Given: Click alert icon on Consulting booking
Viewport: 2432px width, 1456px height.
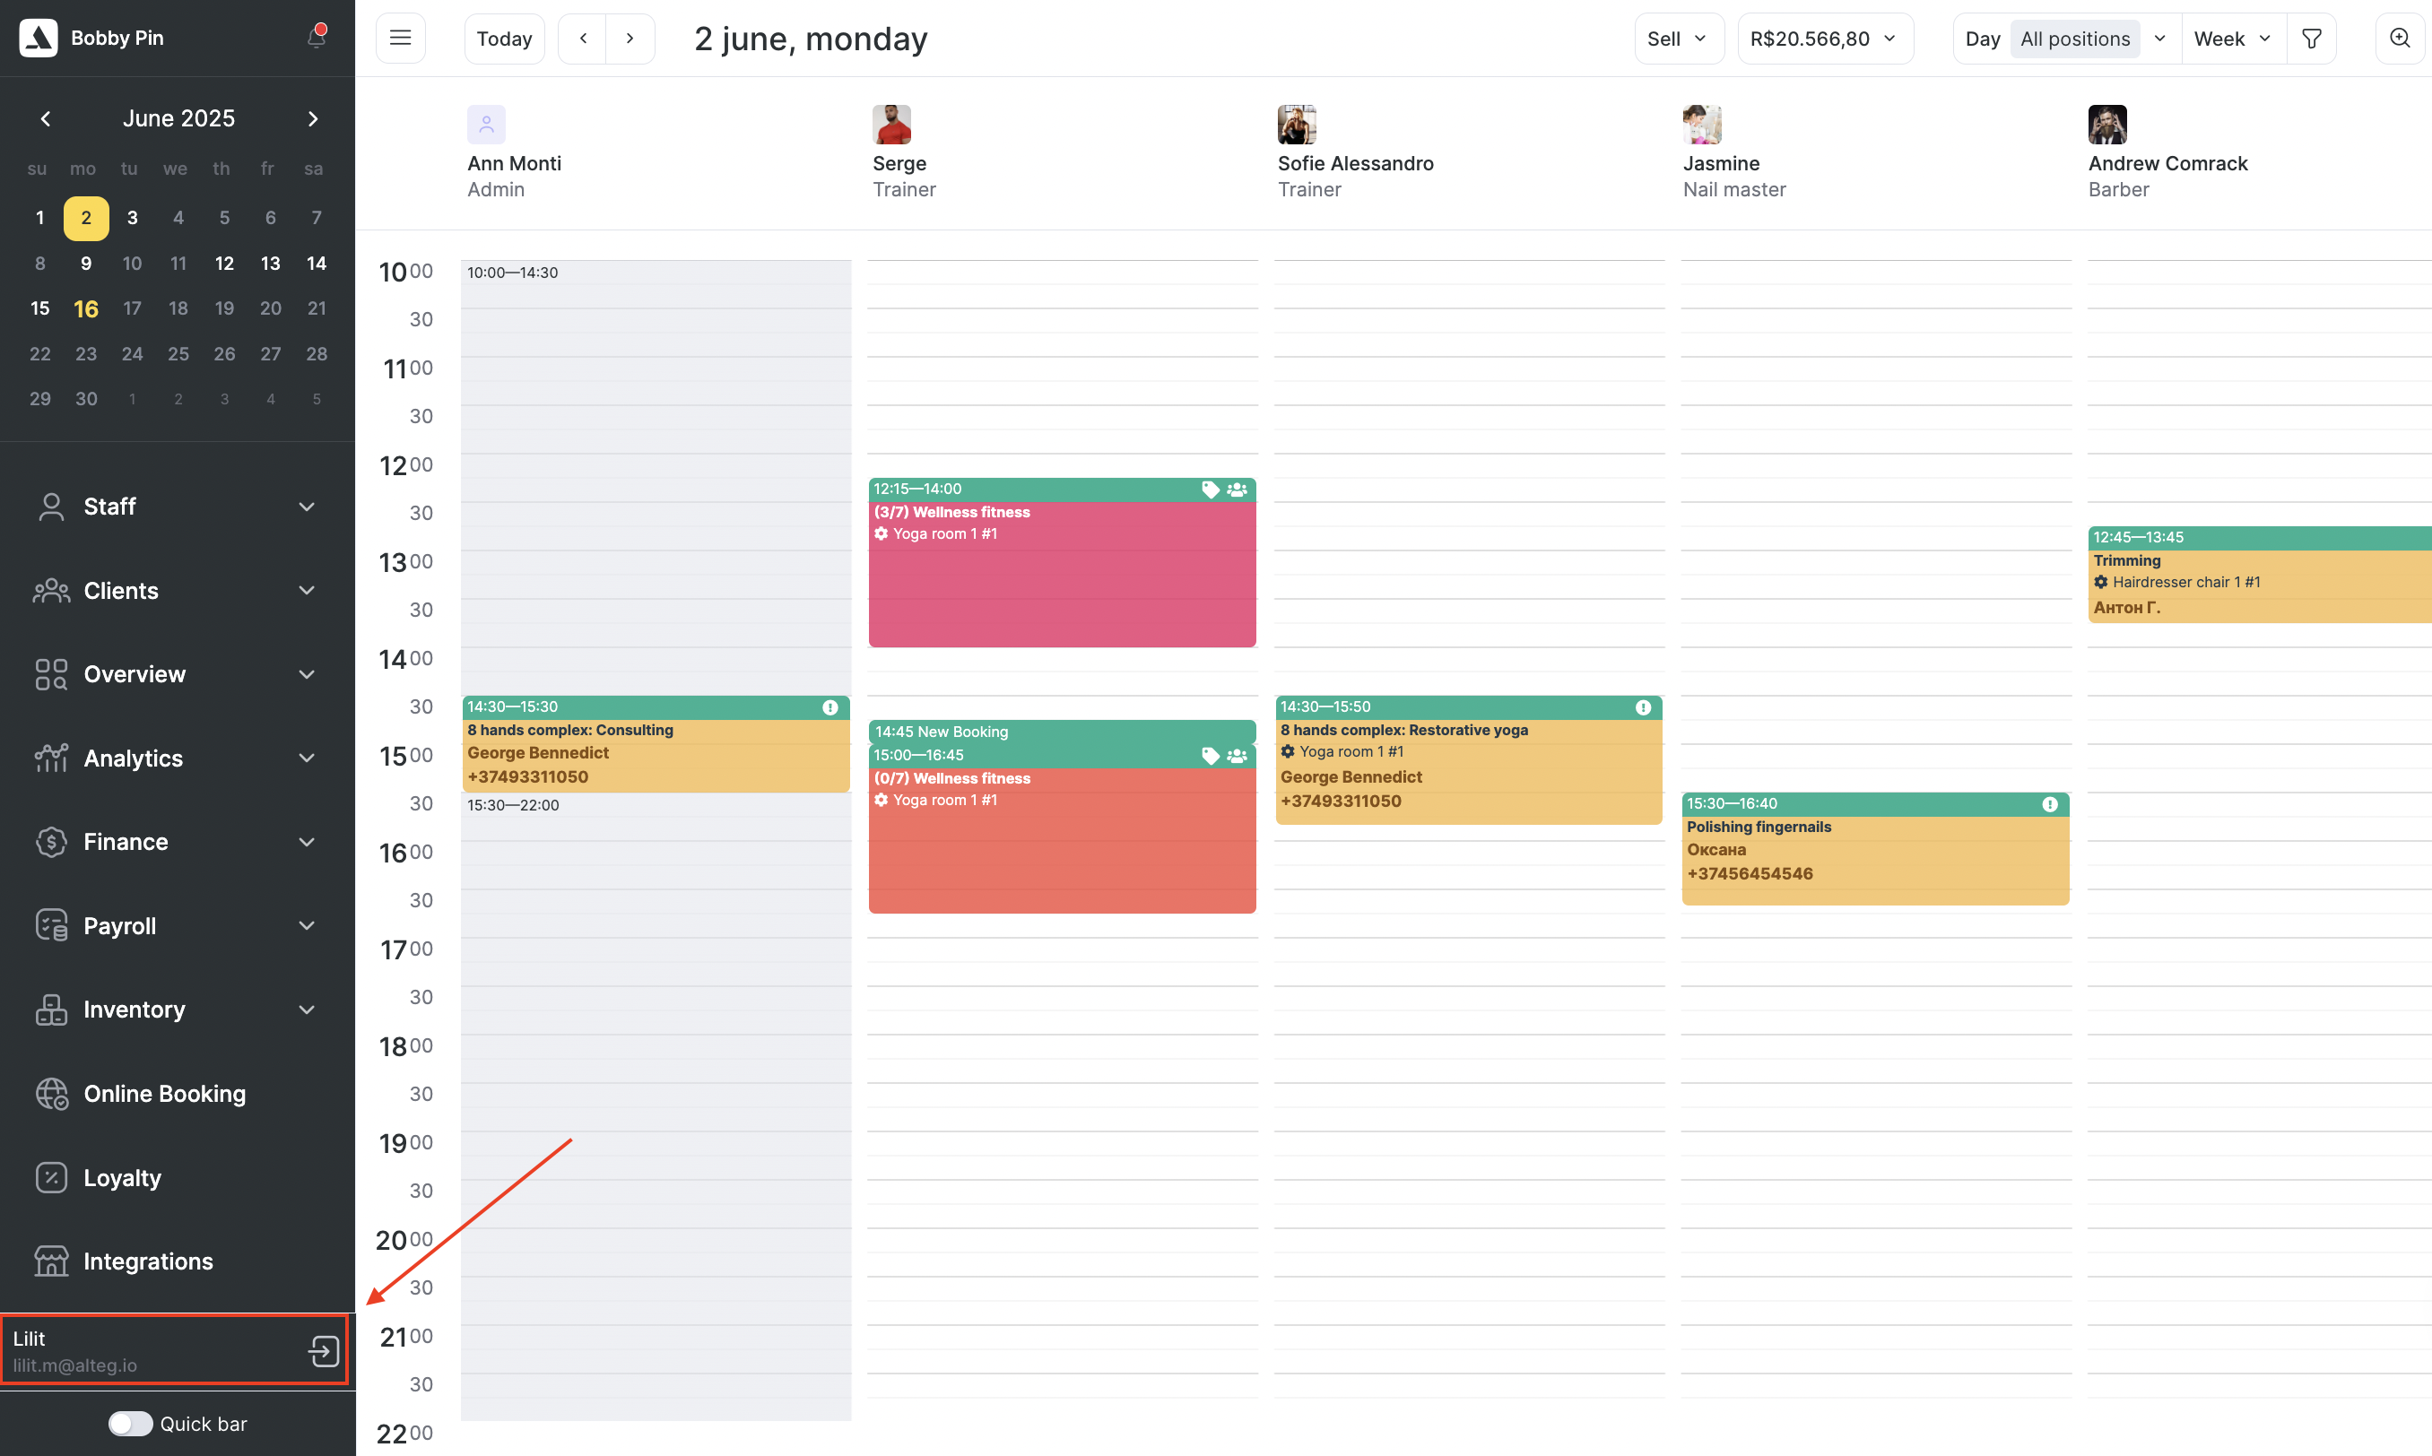Looking at the screenshot, I should tap(830, 707).
